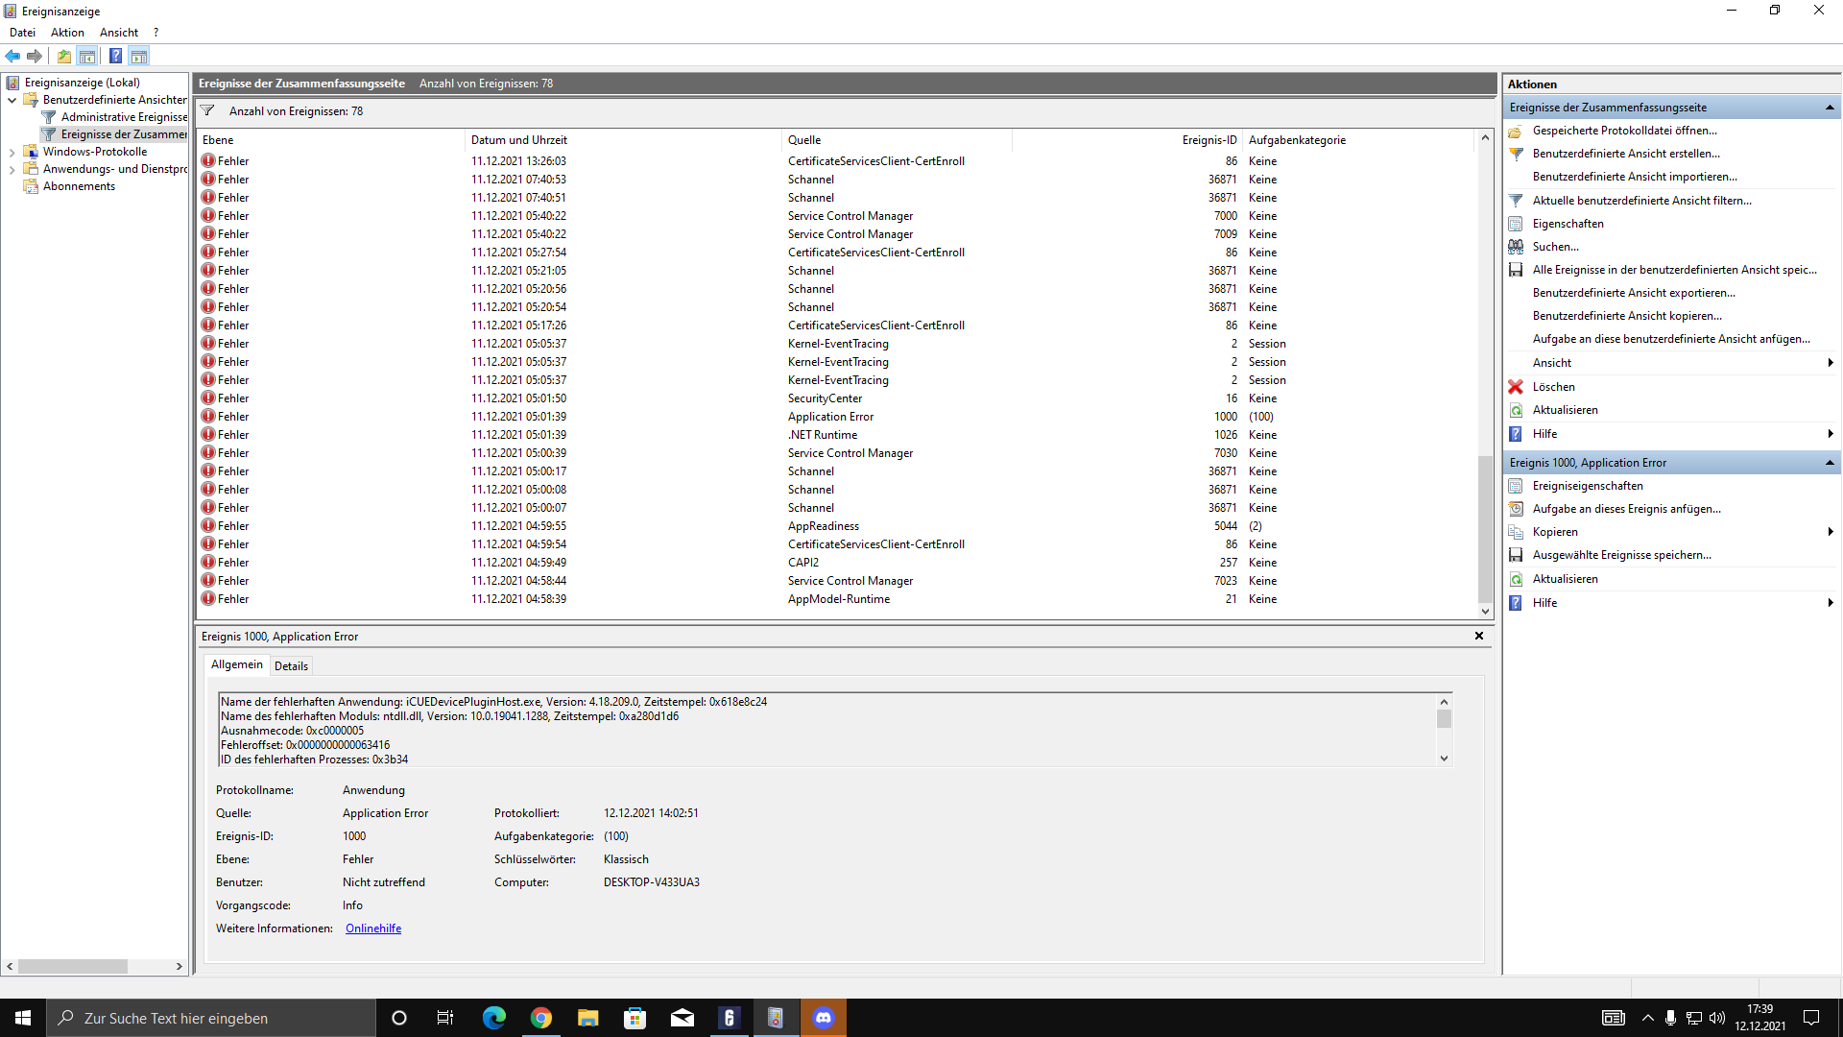Switch to the Details tab
The image size is (1843, 1037).
click(x=291, y=665)
